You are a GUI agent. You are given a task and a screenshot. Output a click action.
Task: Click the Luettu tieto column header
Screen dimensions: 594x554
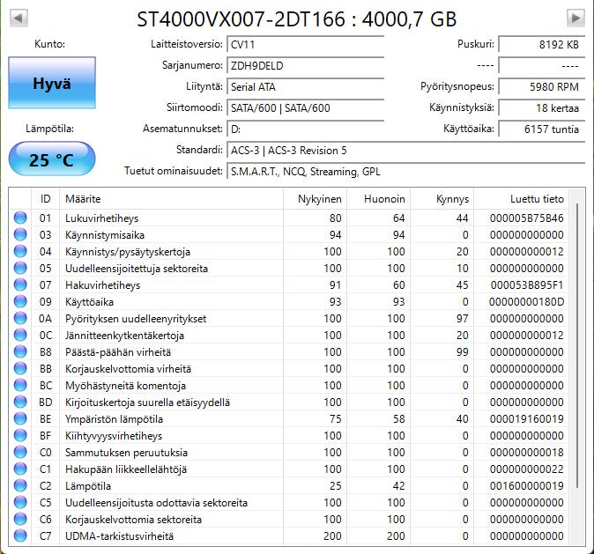[x=521, y=199]
